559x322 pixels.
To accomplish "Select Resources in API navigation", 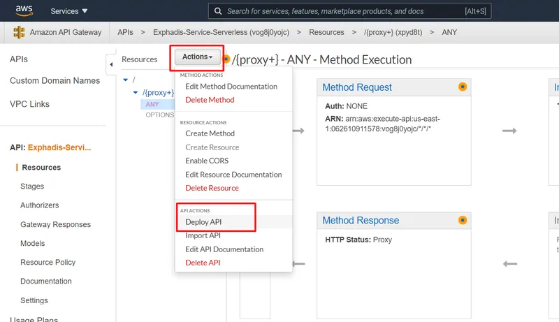I will coord(41,168).
